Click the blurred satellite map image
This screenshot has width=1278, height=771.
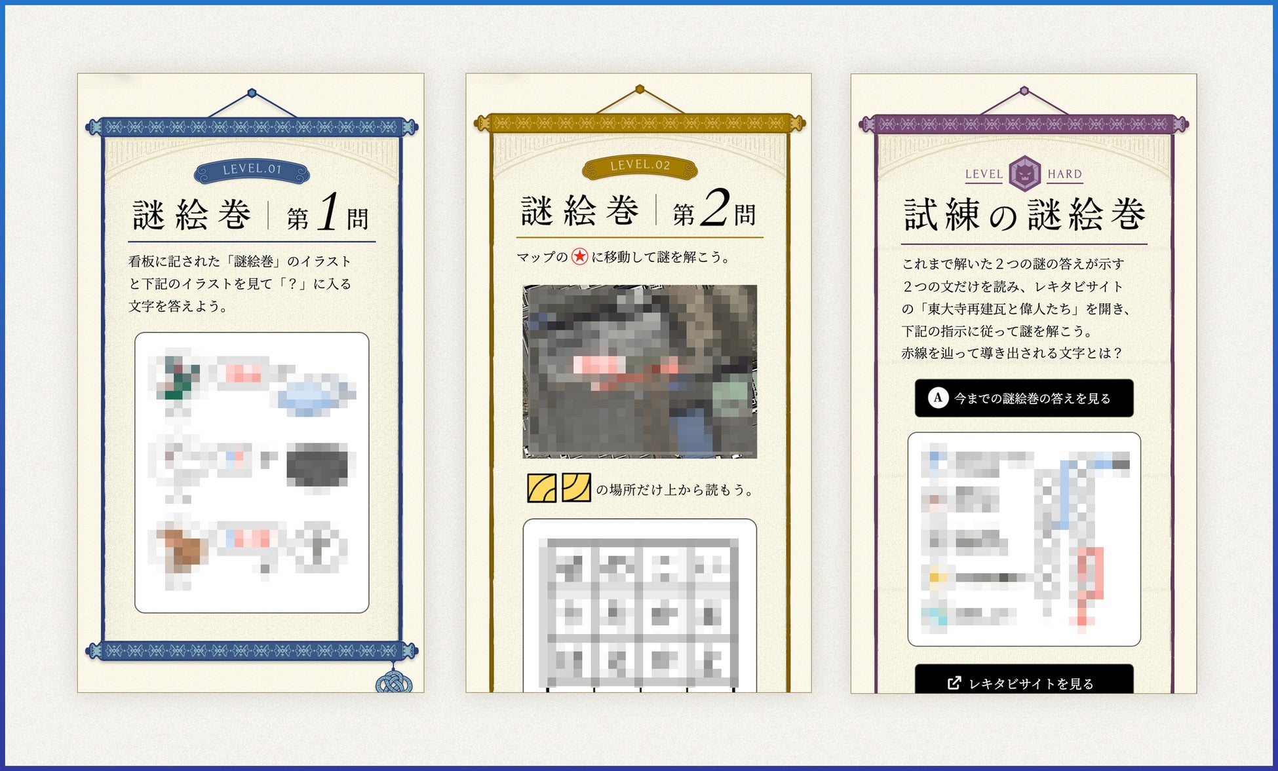coord(640,371)
